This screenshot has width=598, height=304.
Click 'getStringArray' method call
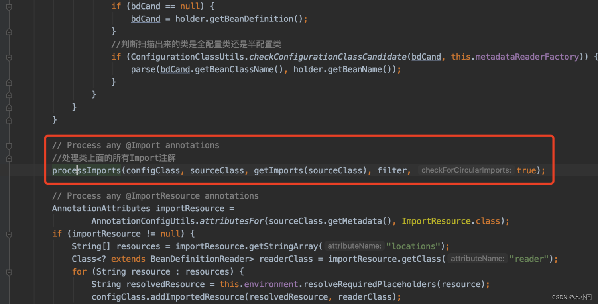coord(283,246)
